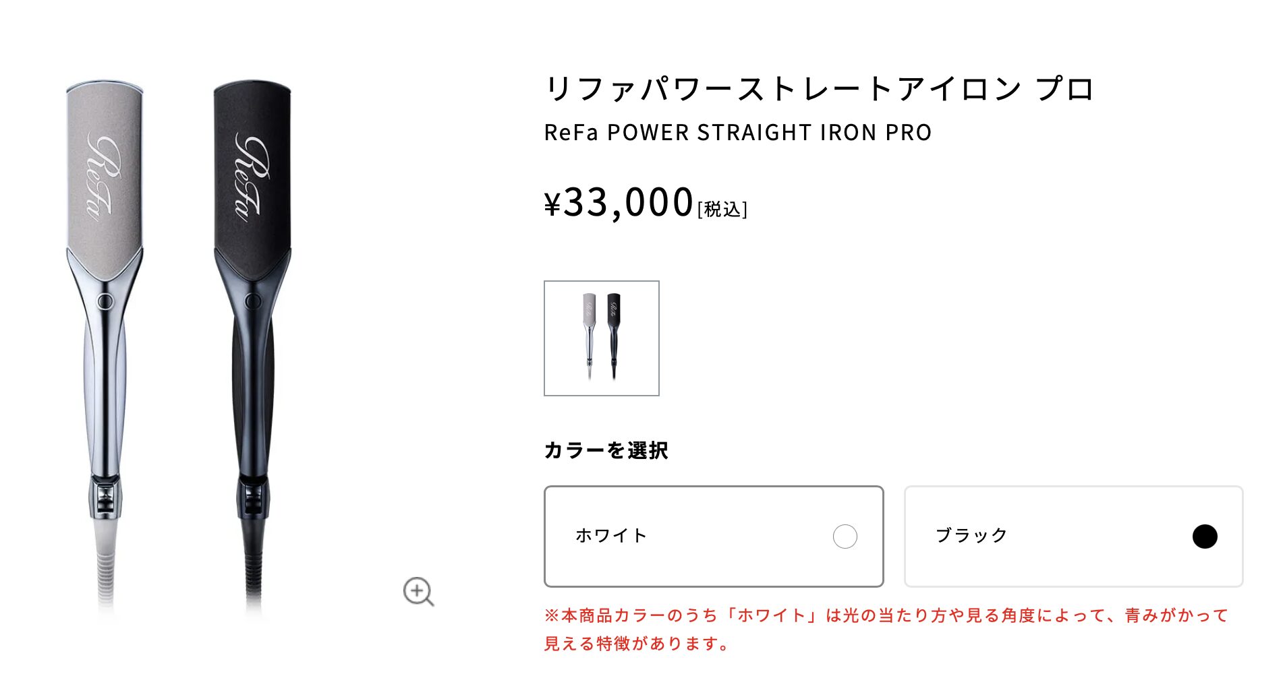Image resolution: width=1283 pixels, height=674 pixels.
Task: Click the black iron's handle
Action: [254, 391]
